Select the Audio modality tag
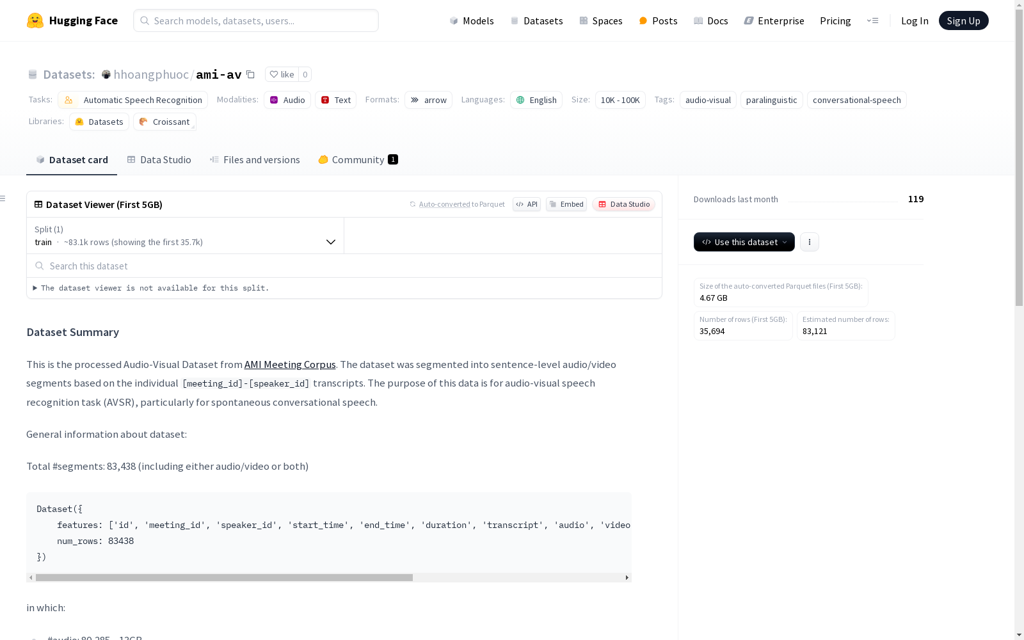The height and width of the screenshot is (640, 1024). coord(287,100)
